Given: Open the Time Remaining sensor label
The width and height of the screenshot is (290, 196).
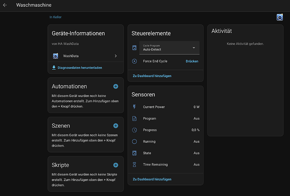Looking at the screenshot, I should (x=155, y=164).
